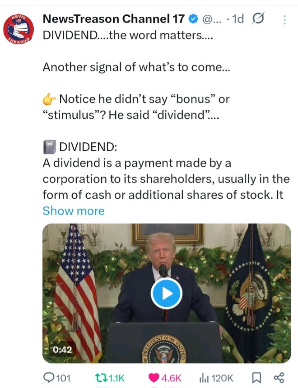Click the 4.6K likes count
The height and width of the screenshot is (388, 298).
click(x=171, y=378)
